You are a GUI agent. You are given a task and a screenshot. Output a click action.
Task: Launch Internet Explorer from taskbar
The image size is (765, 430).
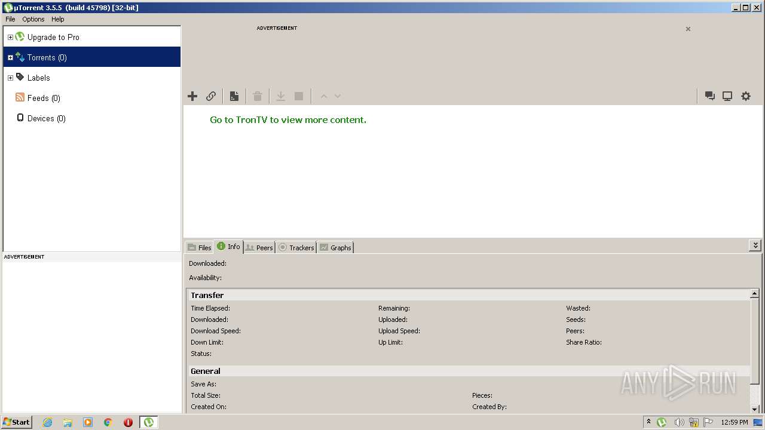47,422
